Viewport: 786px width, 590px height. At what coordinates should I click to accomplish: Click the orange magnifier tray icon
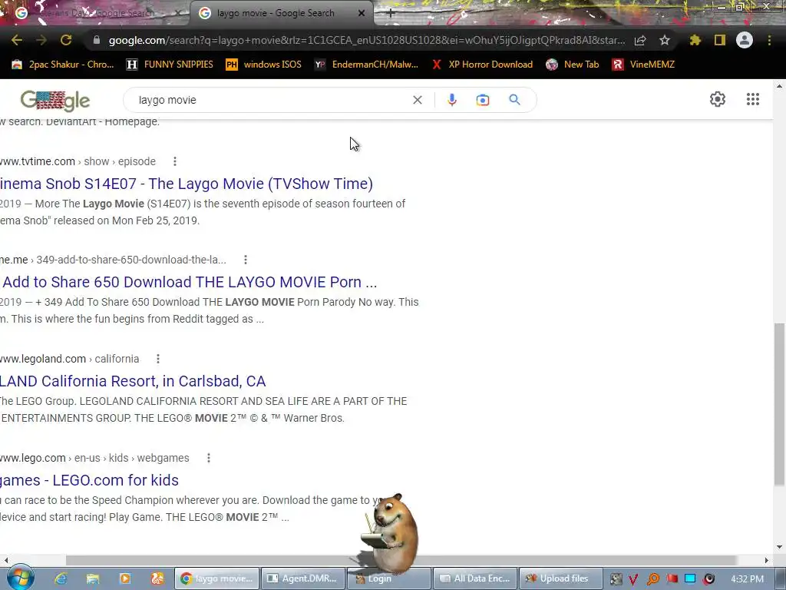pos(652,579)
